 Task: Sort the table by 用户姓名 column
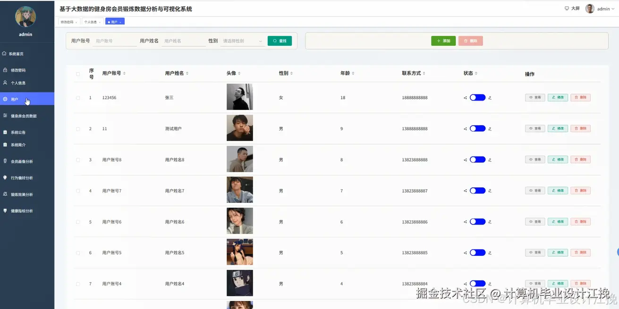click(x=187, y=74)
